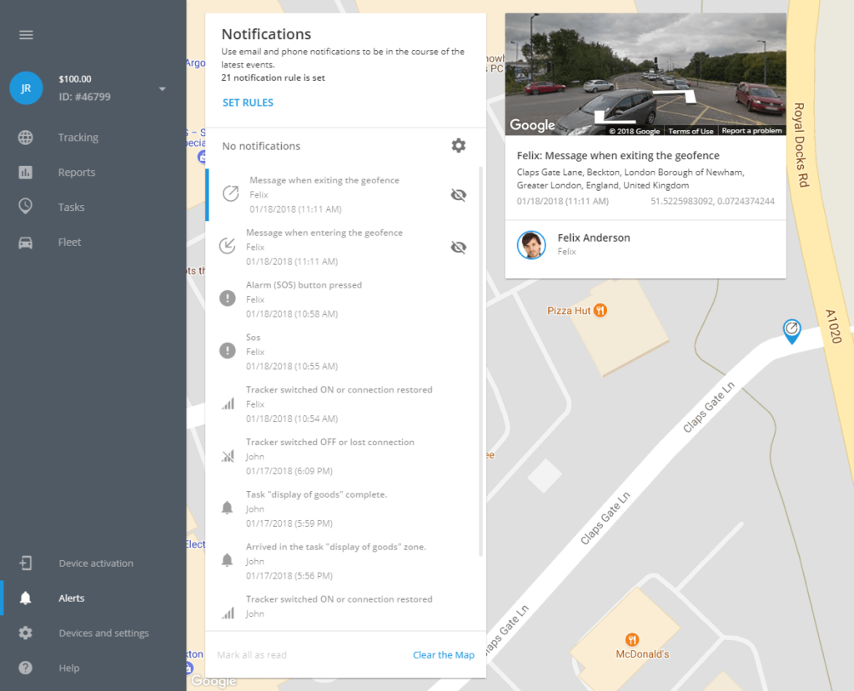Click the blue geofence marker on map
854x691 pixels.
791,331
